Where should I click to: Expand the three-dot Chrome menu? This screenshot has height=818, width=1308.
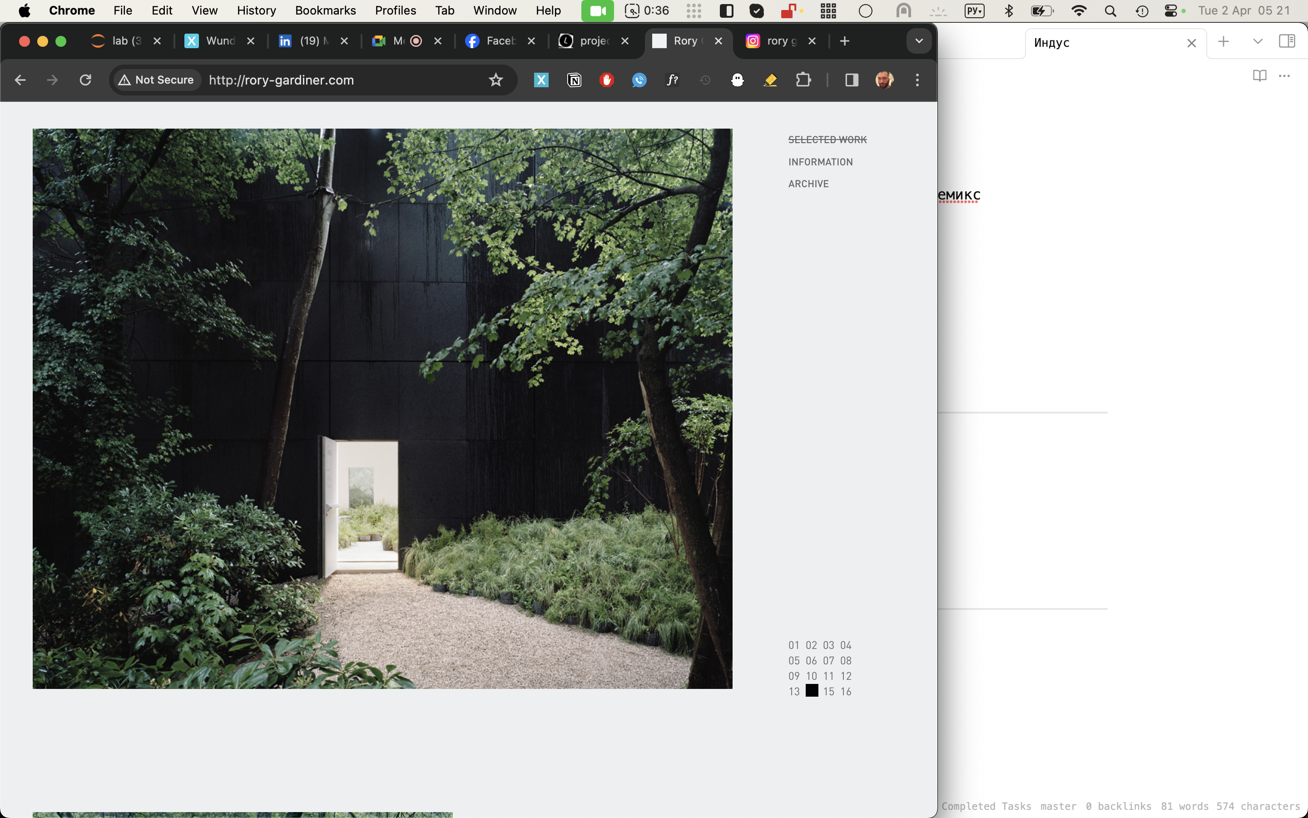(x=917, y=80)
